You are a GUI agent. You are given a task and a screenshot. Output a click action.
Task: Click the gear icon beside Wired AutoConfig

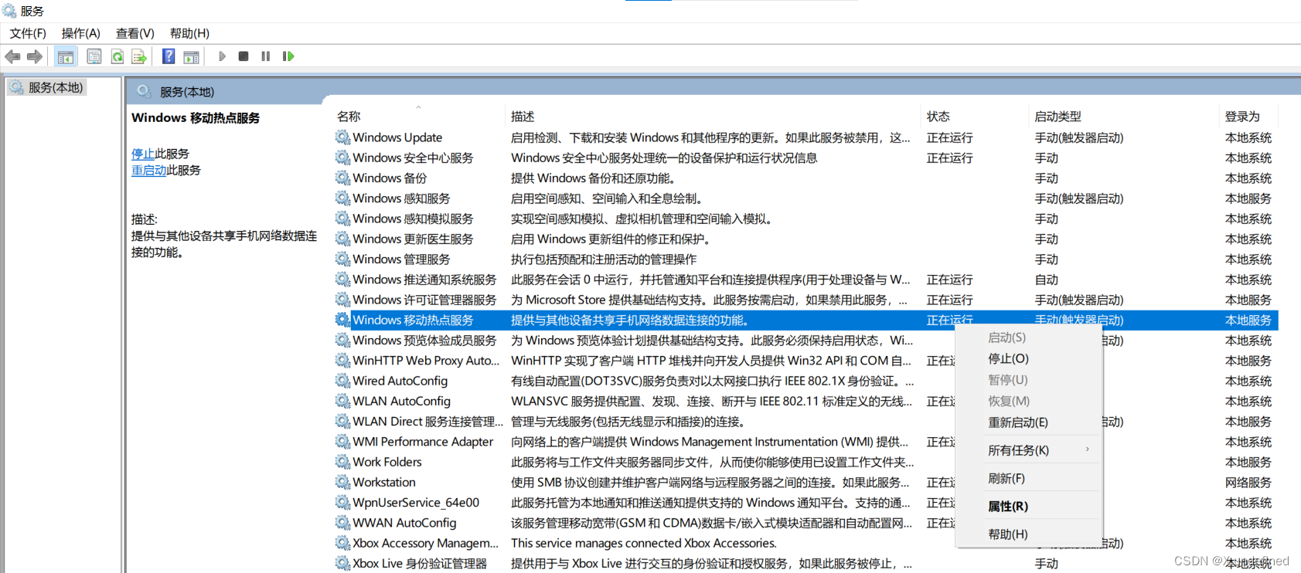click(342, 381)
